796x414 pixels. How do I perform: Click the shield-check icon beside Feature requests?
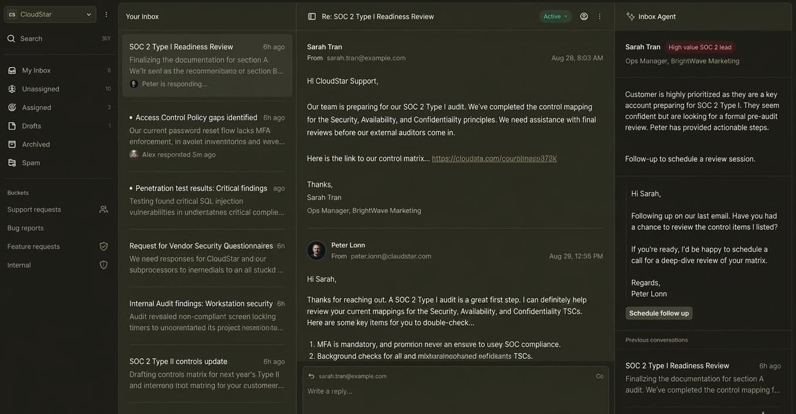[103, 246]
